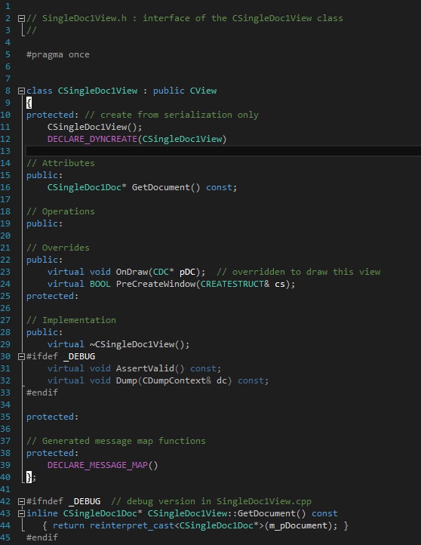Click the OnDraw method name
This screenshot has height=545, width=421.
pos(132,272)
